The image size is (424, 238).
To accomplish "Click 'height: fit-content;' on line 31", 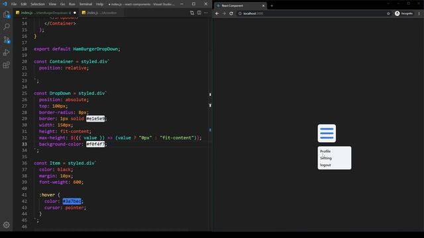I will click(x=65, y=132).
